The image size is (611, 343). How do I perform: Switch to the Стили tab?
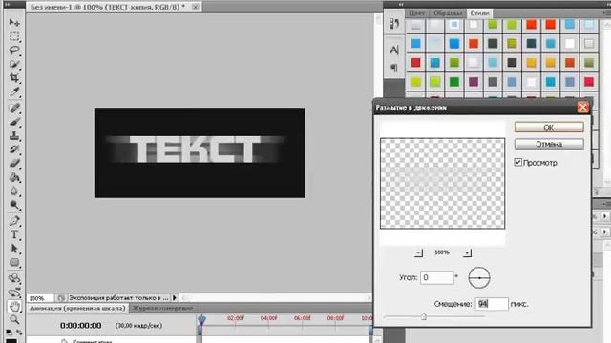(479, 13)
